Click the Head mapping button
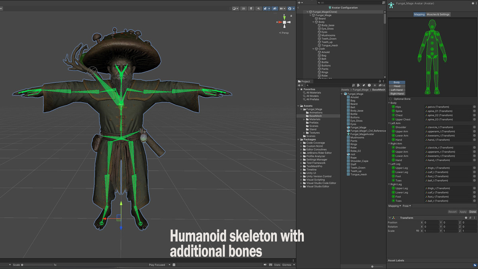Viewport: 478px width, 269px height. (397, 86)
